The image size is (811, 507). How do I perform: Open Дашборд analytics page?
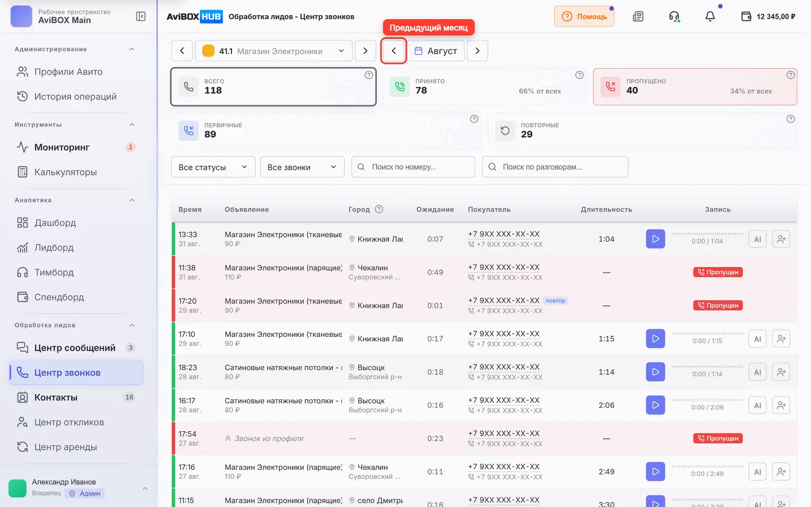coord(75,223)
